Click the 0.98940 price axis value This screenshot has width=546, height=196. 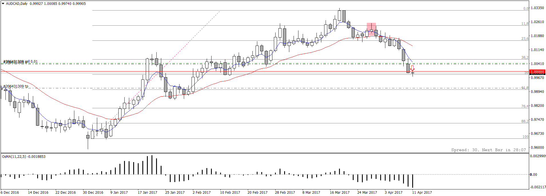[537, 92]
